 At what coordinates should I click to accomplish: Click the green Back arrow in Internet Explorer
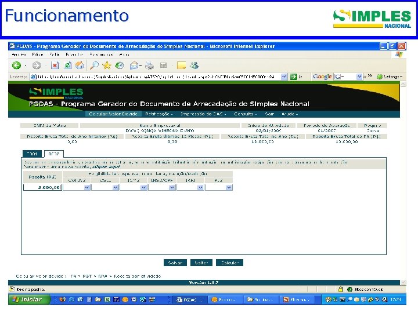[x=16, y=65]
